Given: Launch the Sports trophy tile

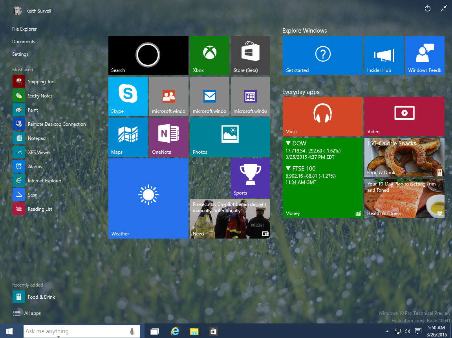Looking at the screenshot, I should click(251, 178).
